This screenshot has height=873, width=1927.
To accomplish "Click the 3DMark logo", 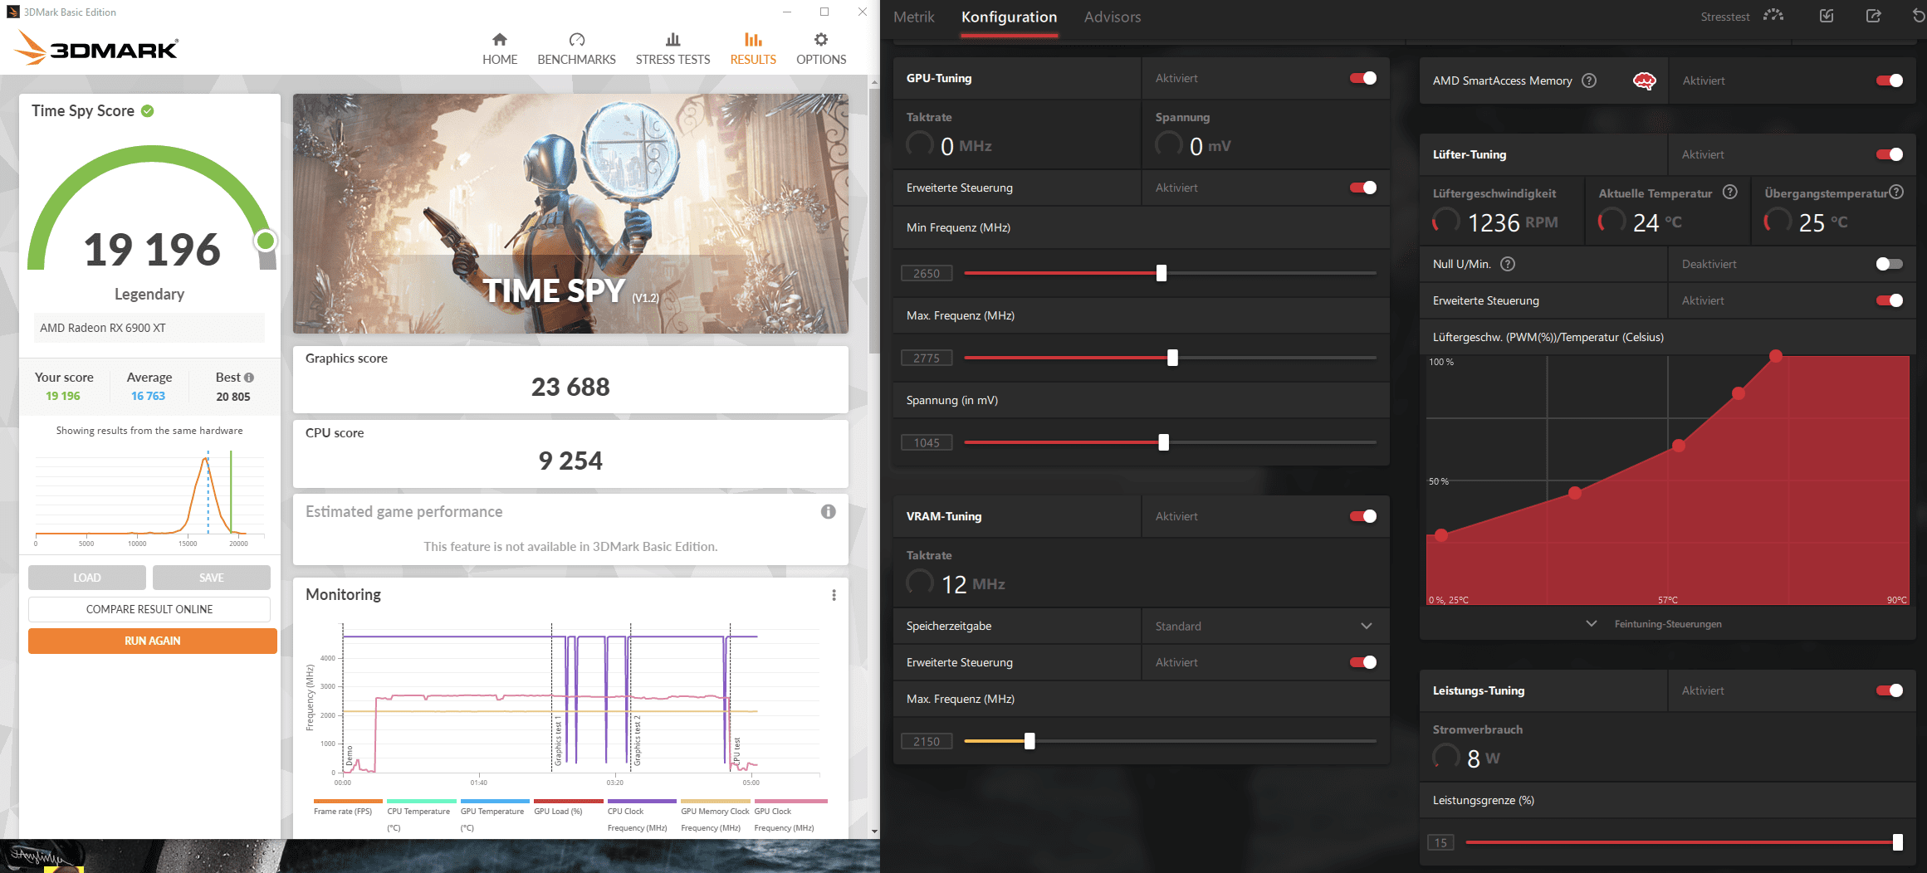I will coord(95,48).
